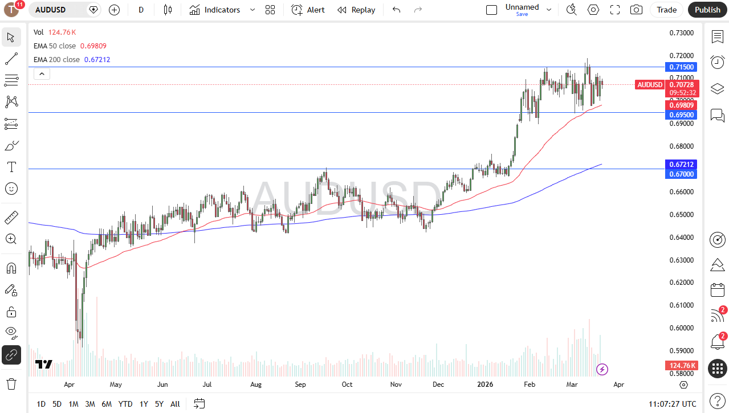Open the go to date calendar icon
Image resolution: width=729 pixels, height=413 pixels.
click(x=199, y=404)
